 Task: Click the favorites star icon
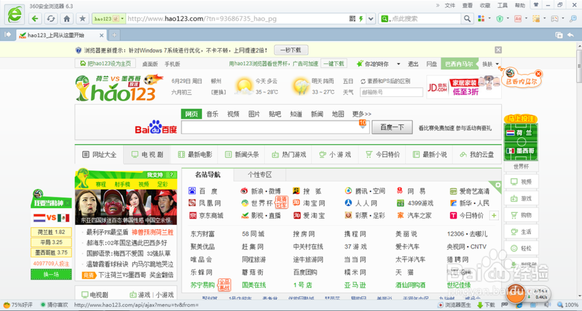[x=83, y=19]
